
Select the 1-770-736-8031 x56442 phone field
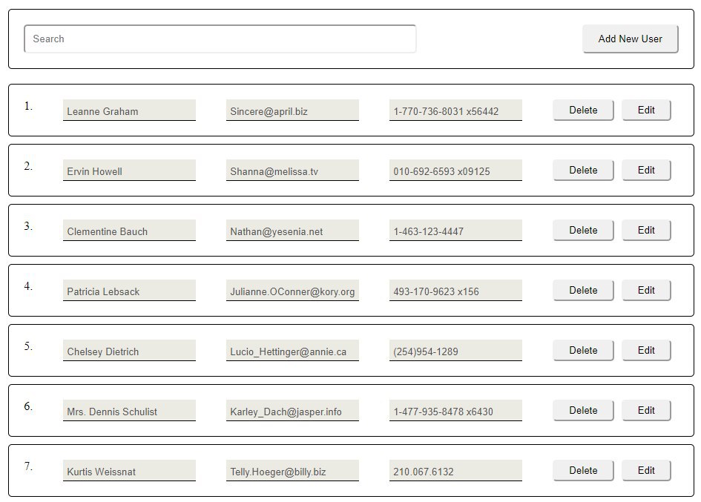coord(455,110)
